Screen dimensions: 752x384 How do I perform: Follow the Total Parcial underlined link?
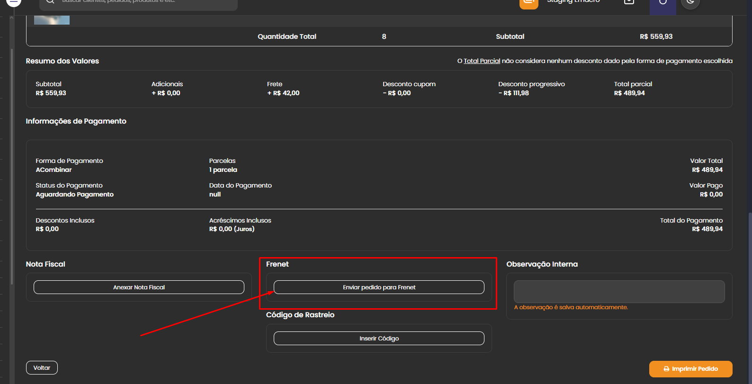click(482, 61)
